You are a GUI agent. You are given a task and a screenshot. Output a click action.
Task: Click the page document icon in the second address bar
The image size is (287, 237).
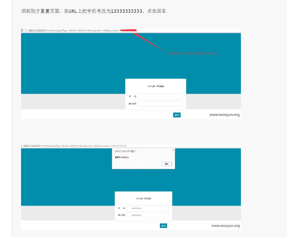click(x=22, y=145)
